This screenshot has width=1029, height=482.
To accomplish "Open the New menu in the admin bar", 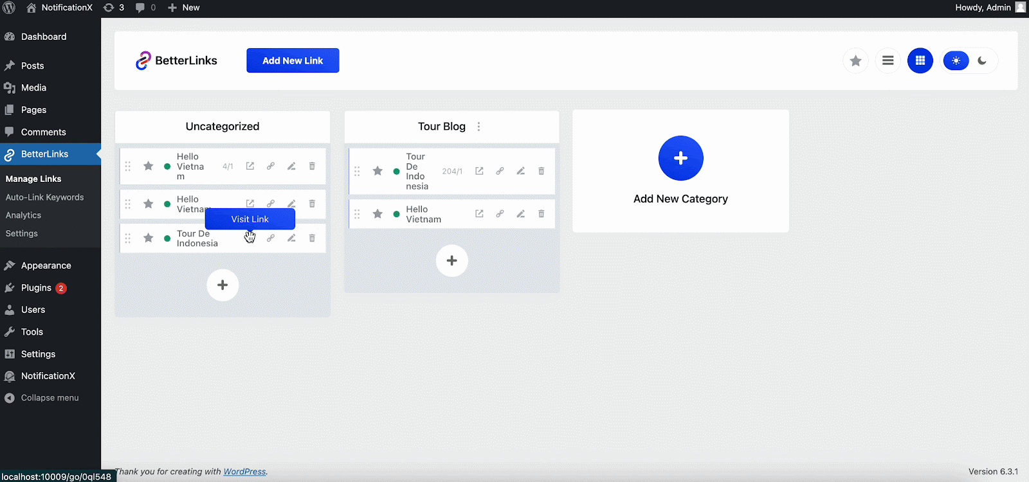I will (x=184, y=8).
